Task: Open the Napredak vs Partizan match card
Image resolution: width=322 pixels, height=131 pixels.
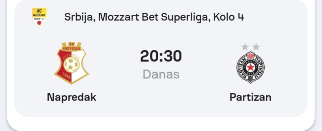Action: [x=161, y=58]
